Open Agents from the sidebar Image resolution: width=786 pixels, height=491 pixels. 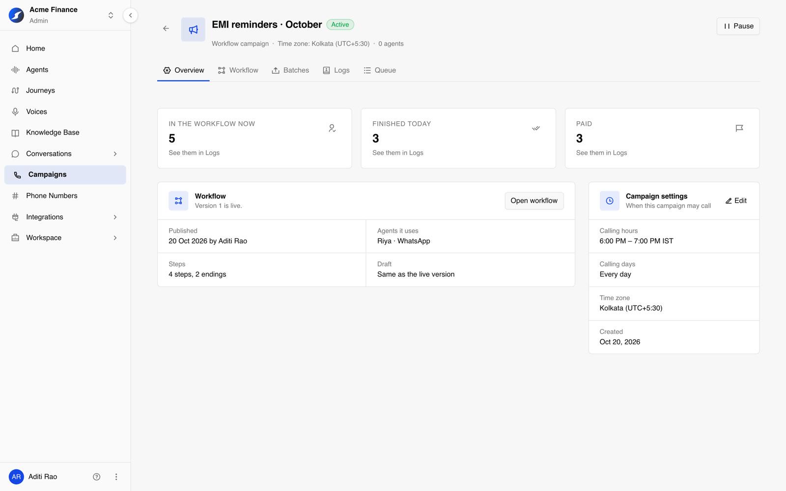tap(65, 70)
